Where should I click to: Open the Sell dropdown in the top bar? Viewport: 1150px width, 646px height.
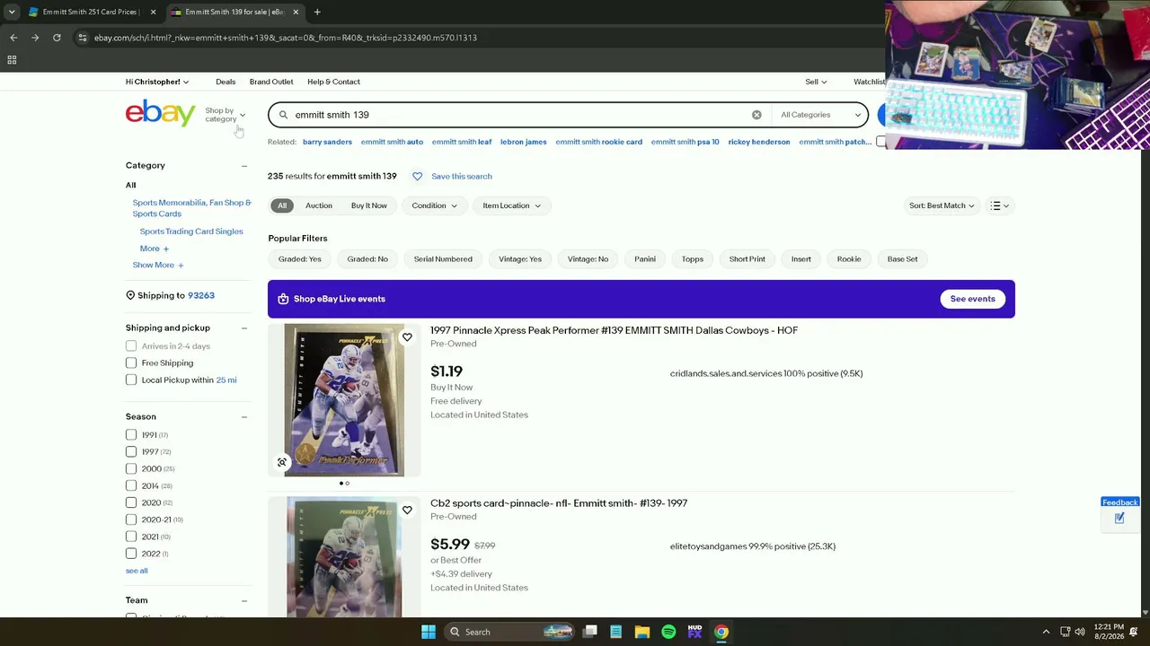click(x=816, y=82)
